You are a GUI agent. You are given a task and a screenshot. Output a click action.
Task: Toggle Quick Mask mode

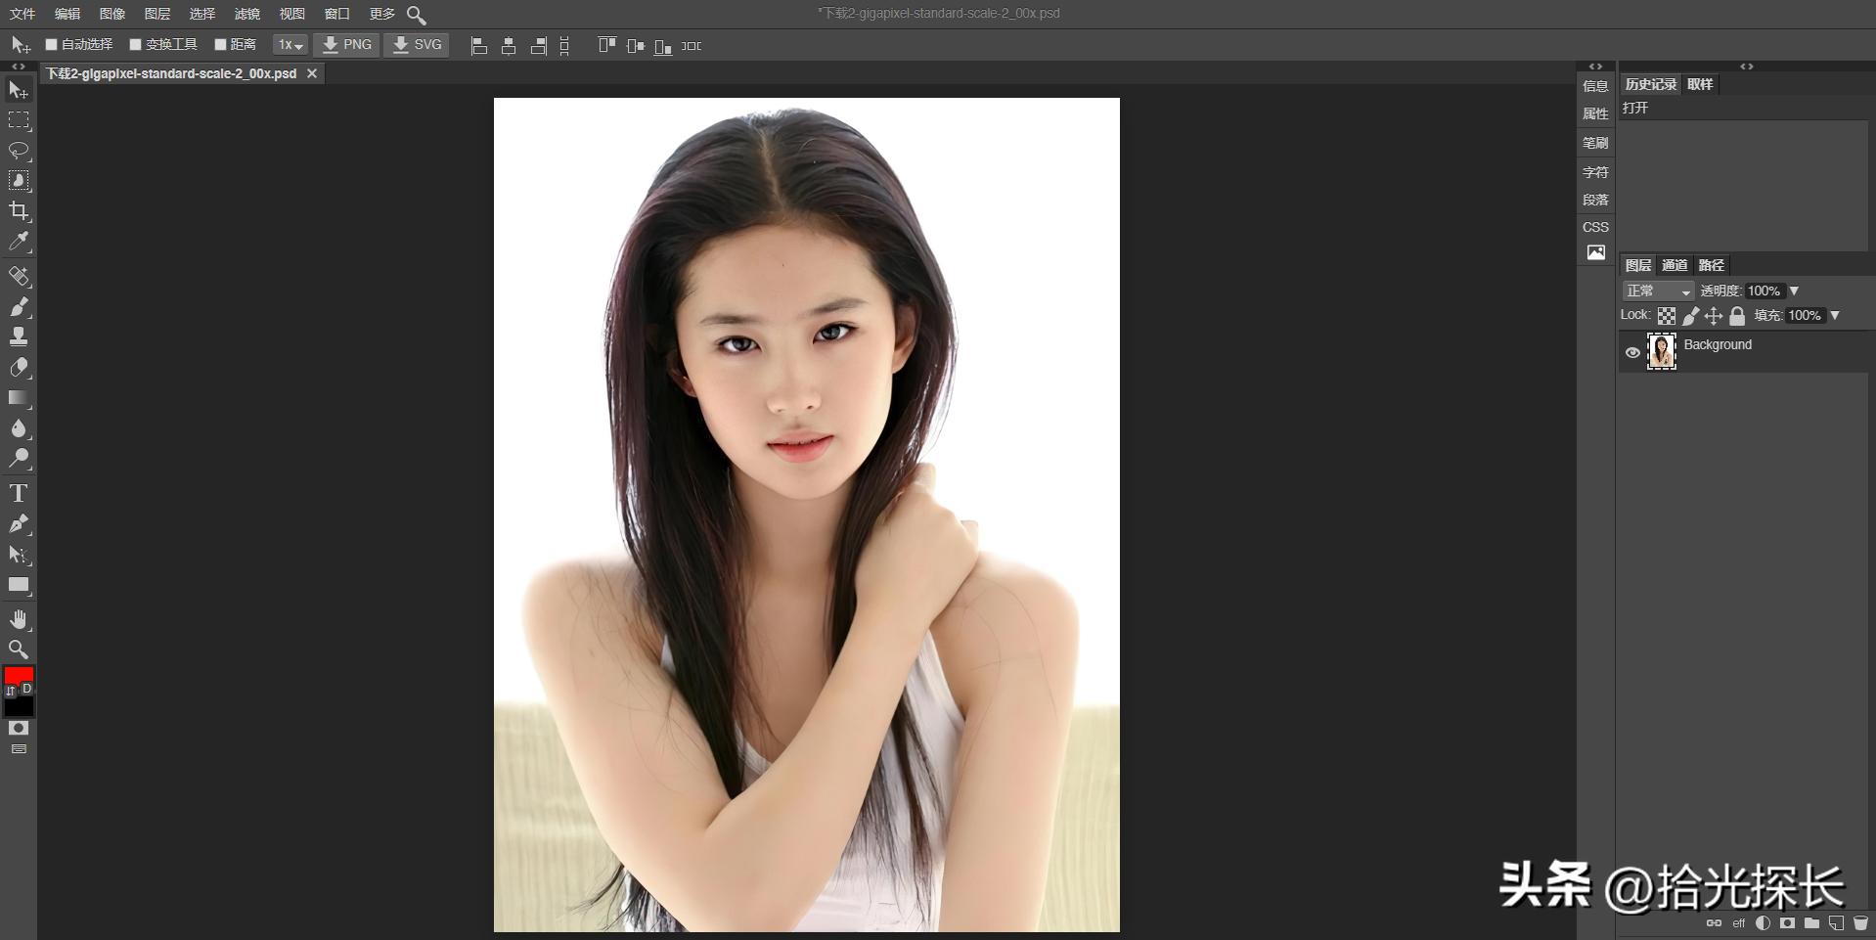(x=19, y=729)
